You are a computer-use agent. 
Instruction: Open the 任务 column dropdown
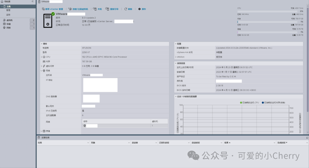click(x=88, y=143)
